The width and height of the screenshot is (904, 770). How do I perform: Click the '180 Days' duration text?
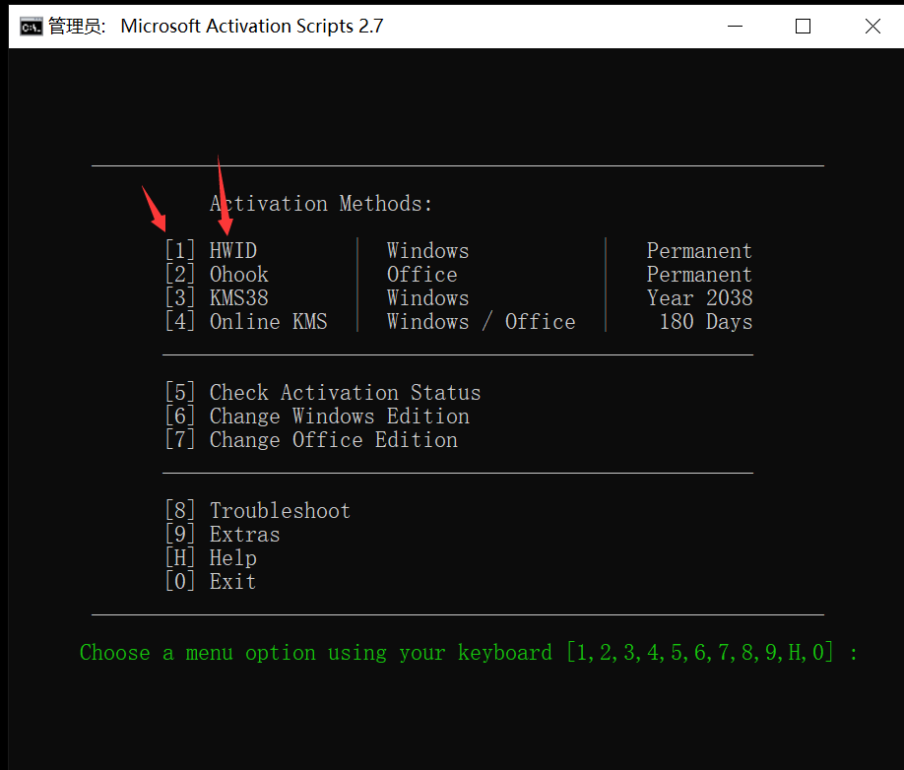(705, 321)
